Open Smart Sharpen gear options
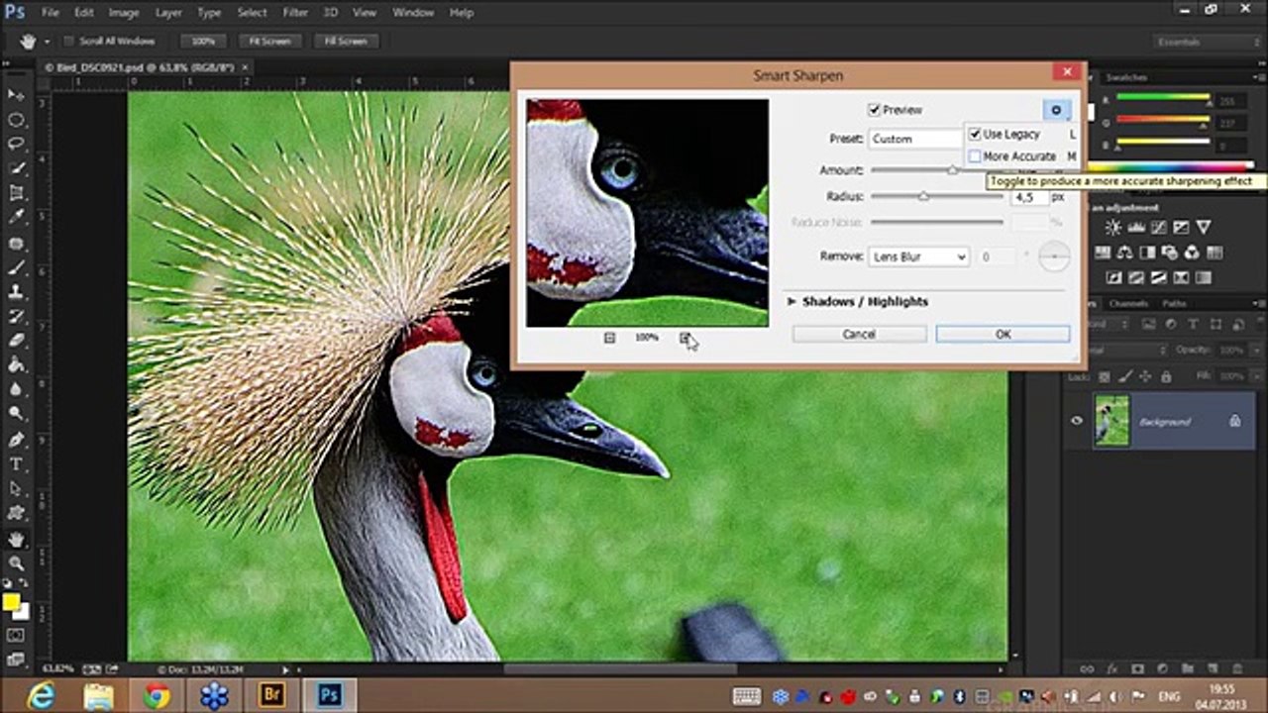The image size is (1268, 713). click(x=1056, y=110)
